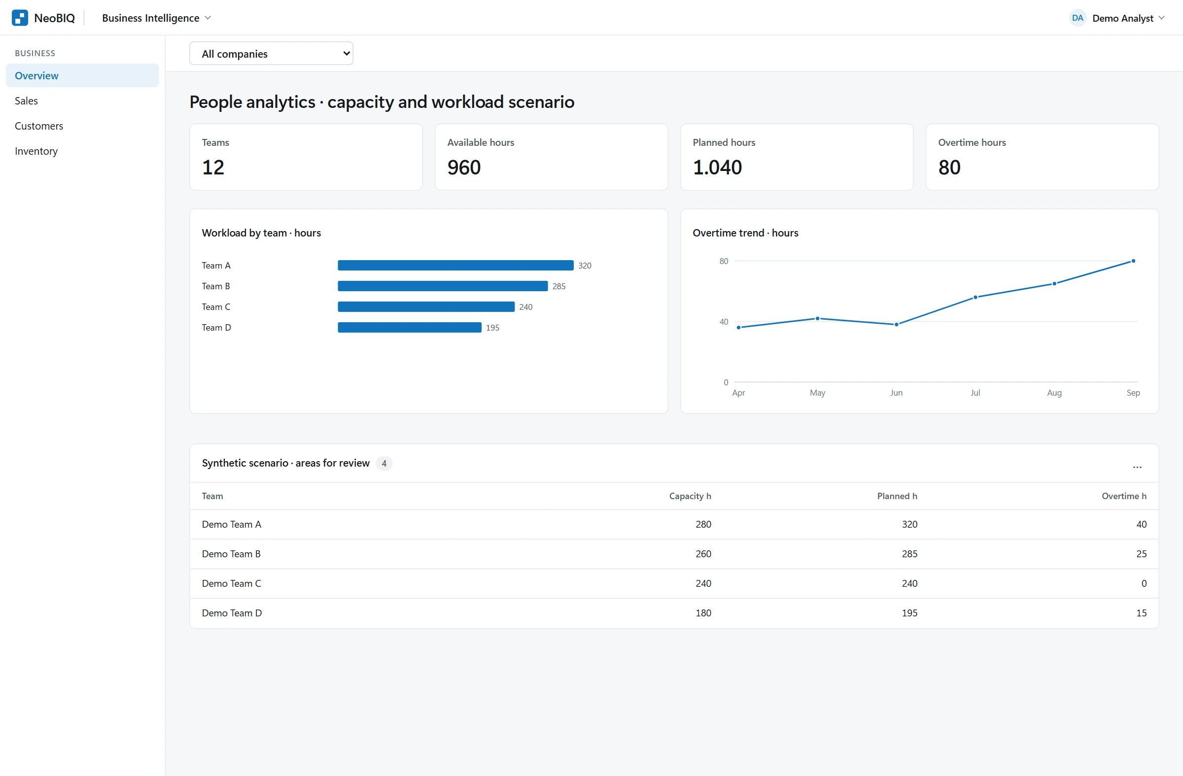Select the Team C workload bar
Image resolution: width=1183 pixels, height=776 pixels.
(426, 307)
